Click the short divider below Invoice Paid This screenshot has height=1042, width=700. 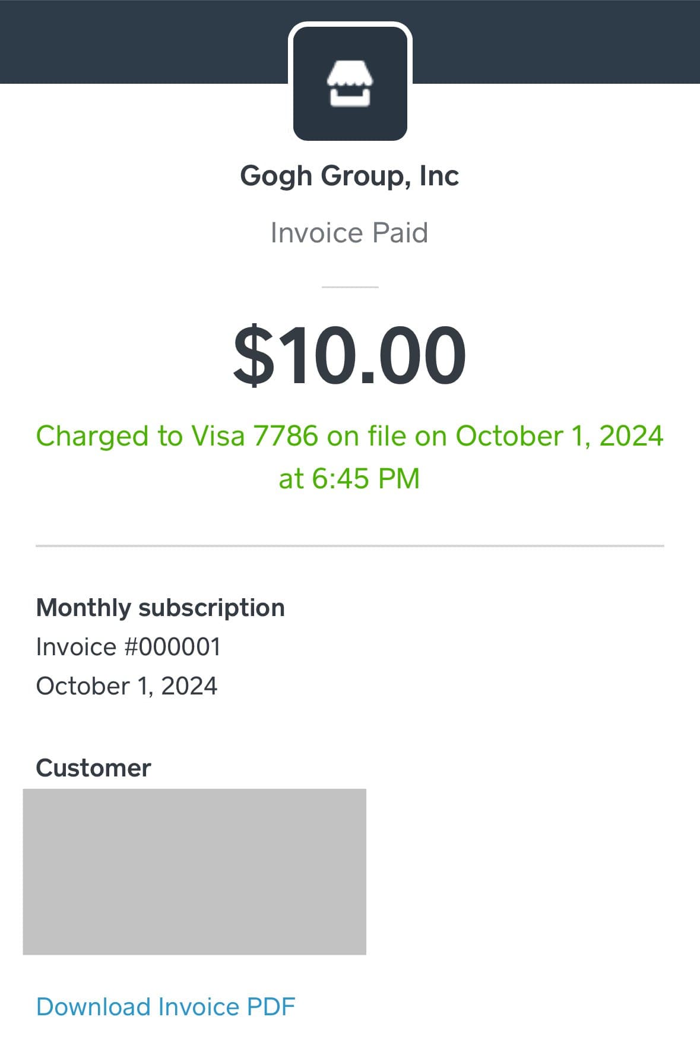pyautogui.click(x=350, y=287)
